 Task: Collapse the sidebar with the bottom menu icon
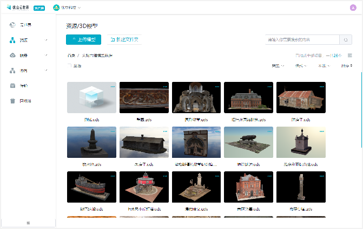tap(28, 223)
